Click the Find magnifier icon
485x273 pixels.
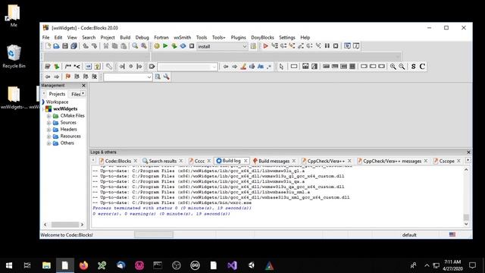point(135,46)
